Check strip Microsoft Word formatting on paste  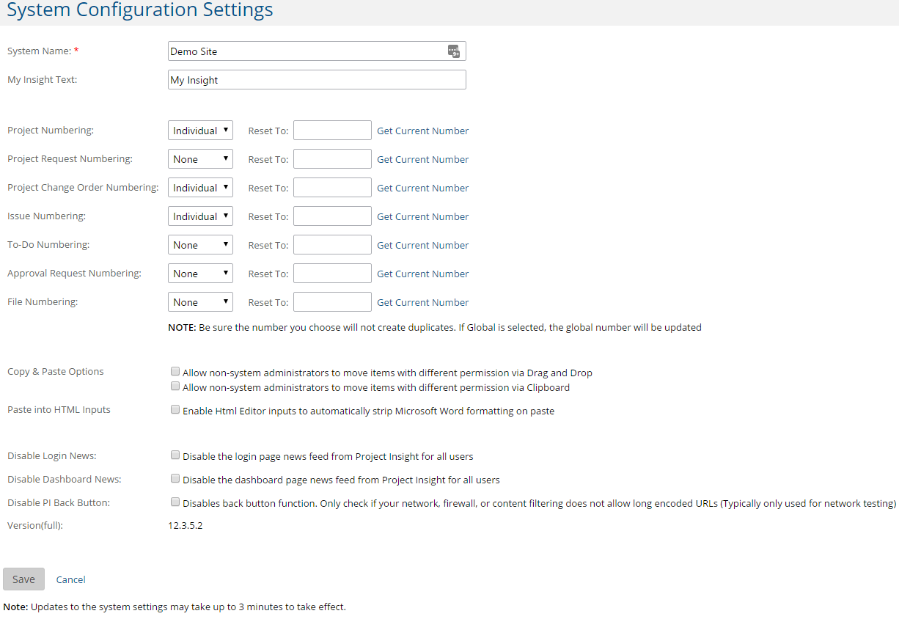click(175, 410)
